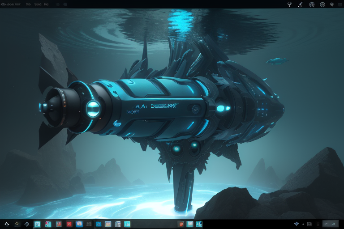344x229 pixels.
Task: Click the second circled icon in top bar
Action: pos(322,4)
